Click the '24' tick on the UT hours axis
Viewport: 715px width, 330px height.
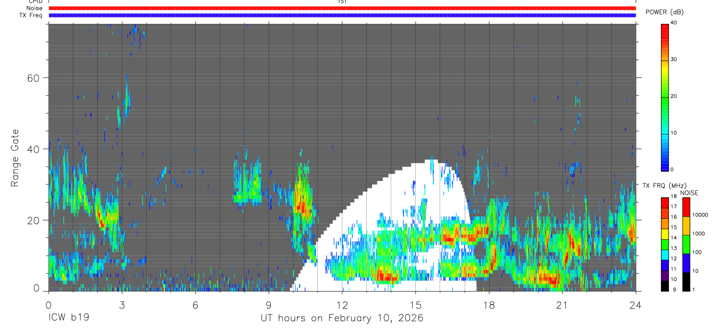[x=635, y=304]
